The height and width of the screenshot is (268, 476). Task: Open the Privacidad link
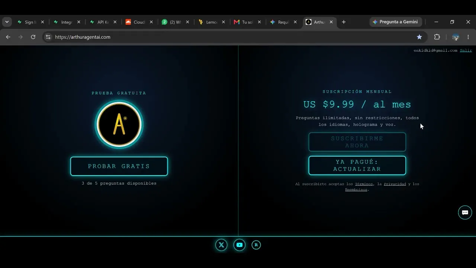point(395,184)
